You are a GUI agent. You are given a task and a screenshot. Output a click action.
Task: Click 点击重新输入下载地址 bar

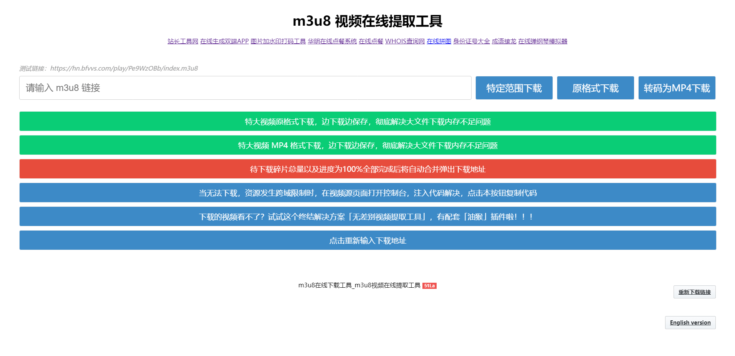(368, 240)
